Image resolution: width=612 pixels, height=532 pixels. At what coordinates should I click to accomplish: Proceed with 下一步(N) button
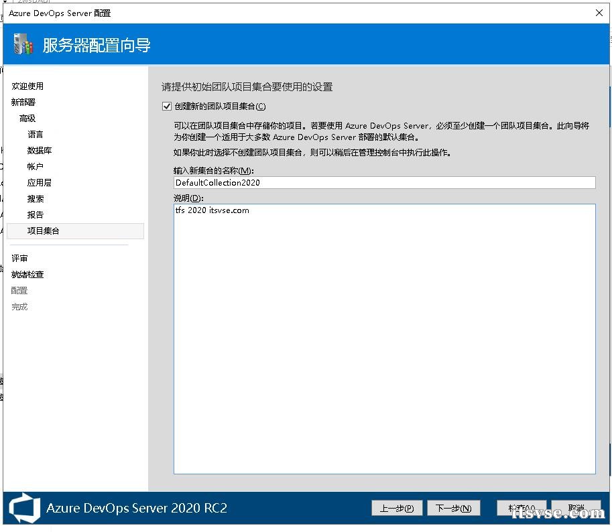click(x=454, y=508)
